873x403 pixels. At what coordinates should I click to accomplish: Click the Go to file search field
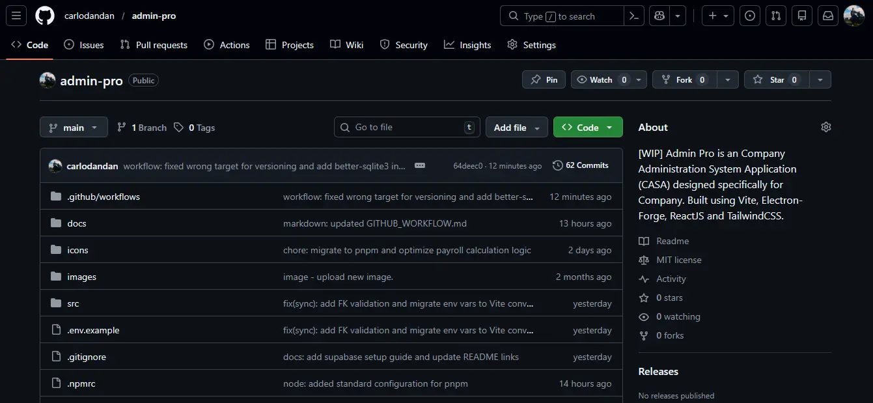407,127
